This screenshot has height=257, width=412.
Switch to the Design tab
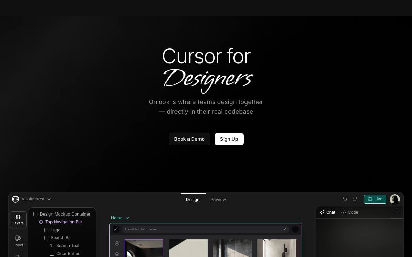(x=193, y=199)
